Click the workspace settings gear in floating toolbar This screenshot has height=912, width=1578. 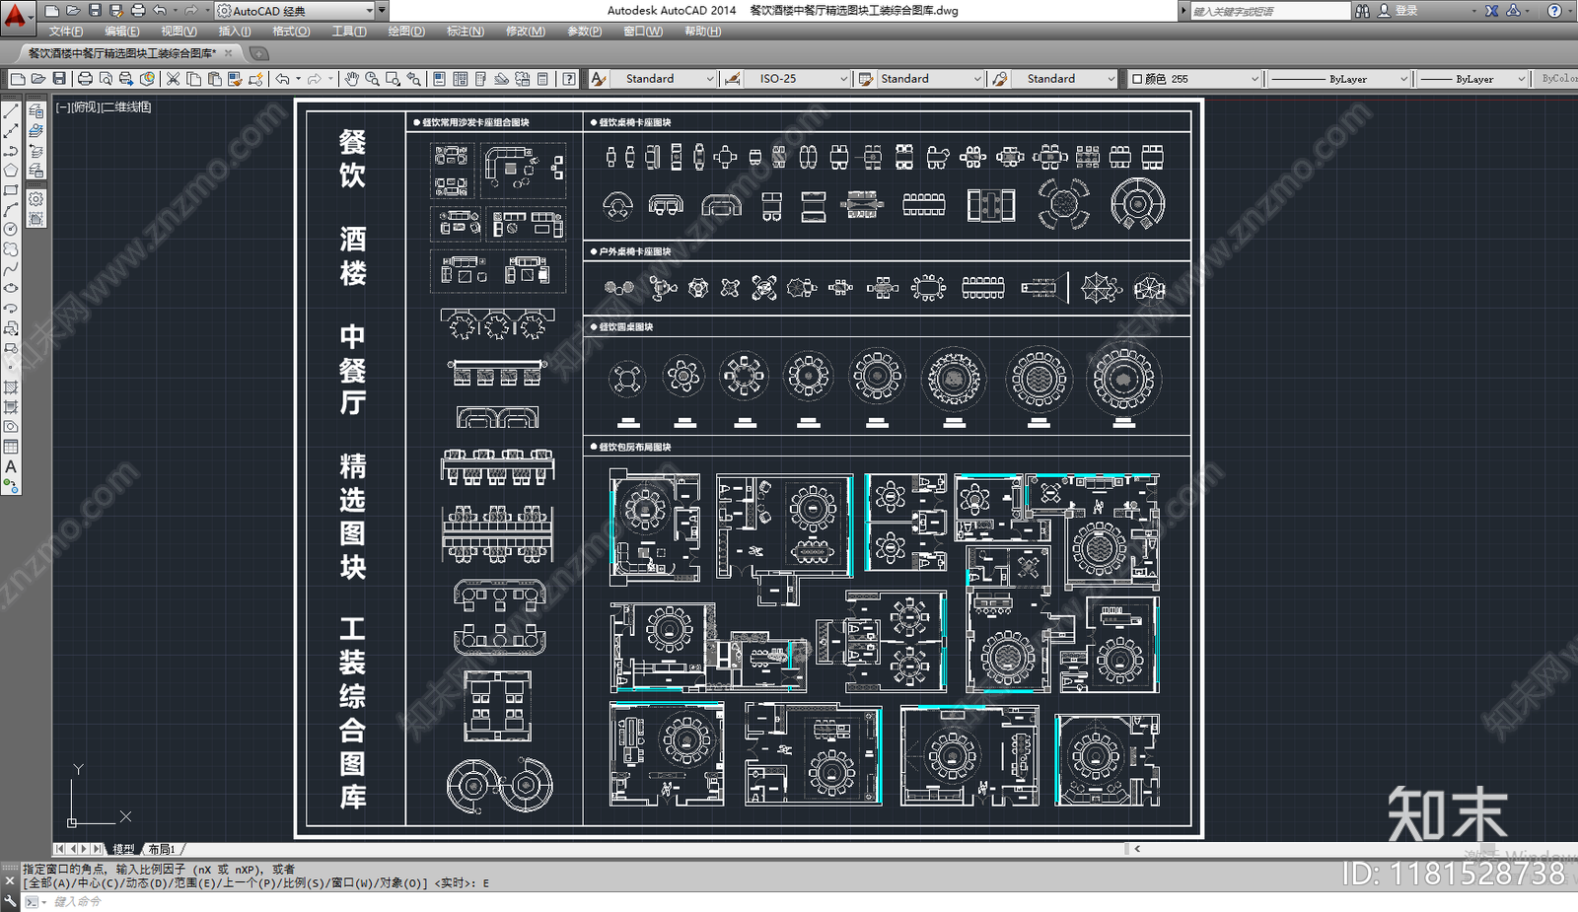coord(36,198)
